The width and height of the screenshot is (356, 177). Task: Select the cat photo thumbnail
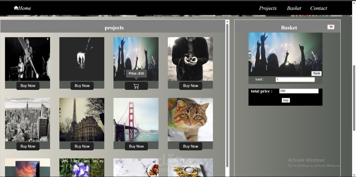[190, 120]
